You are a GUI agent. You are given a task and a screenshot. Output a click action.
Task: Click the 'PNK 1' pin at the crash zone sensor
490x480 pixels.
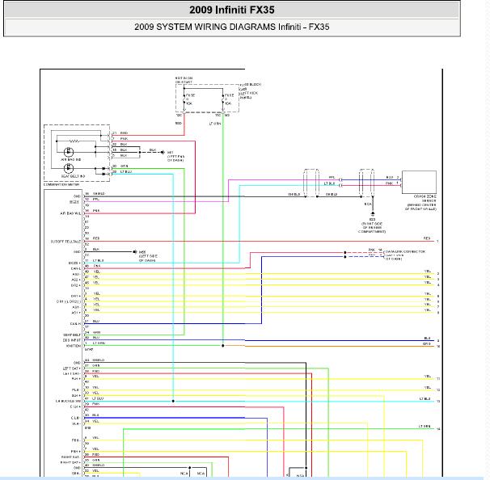(392, 183)
